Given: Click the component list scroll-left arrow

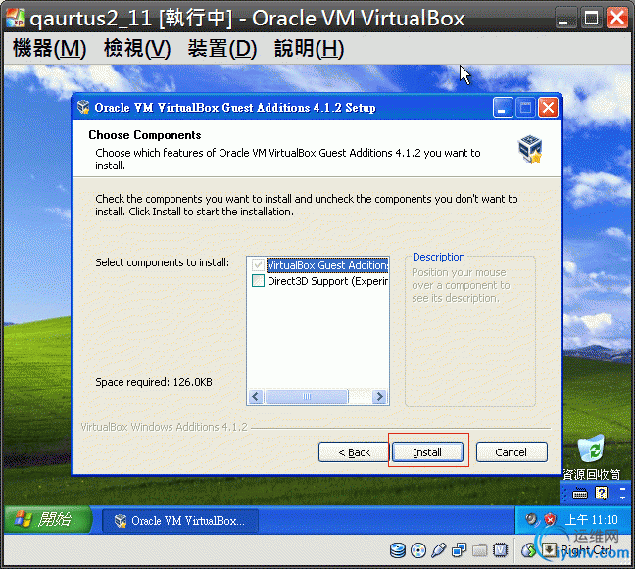Looking at the screenshot, I should click(256, 396).
